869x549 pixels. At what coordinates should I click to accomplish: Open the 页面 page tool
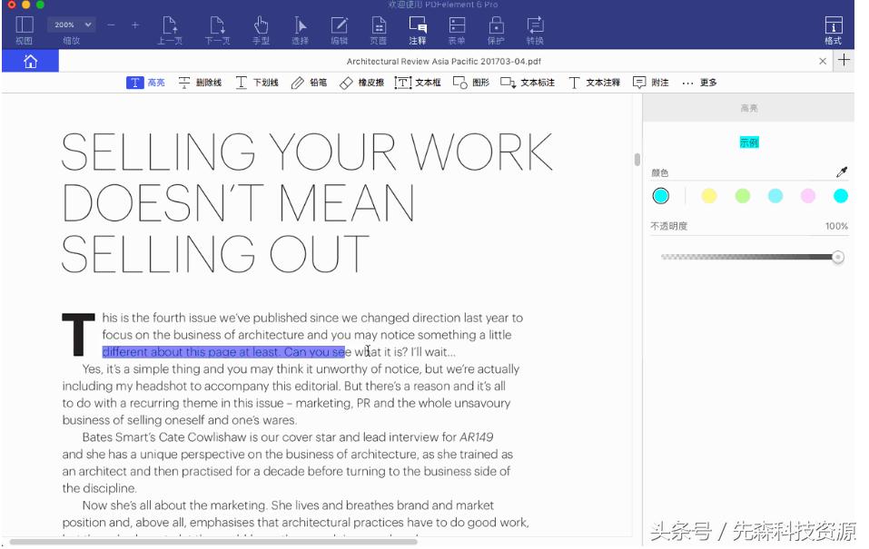click(379, 30)
